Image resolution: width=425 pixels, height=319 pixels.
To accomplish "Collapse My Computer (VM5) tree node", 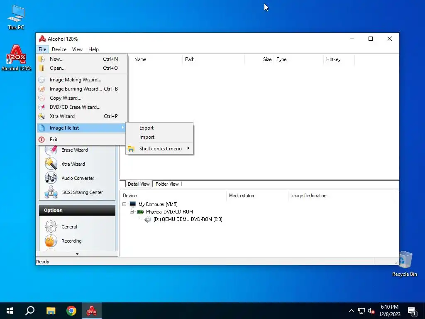I will 125,204.
